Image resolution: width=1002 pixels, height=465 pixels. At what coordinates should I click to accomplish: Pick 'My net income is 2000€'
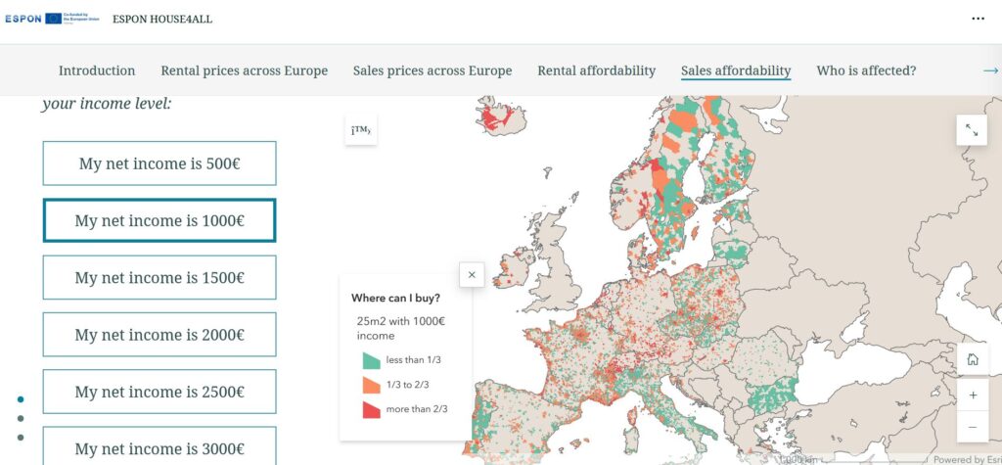[x=159, y=335]
